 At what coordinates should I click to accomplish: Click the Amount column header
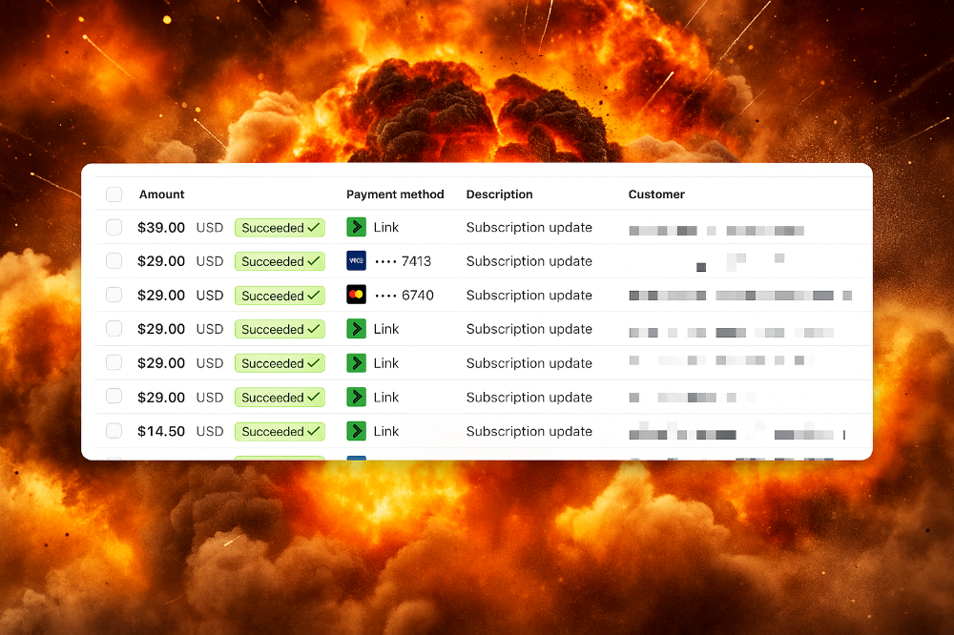[x=162, y=195]
